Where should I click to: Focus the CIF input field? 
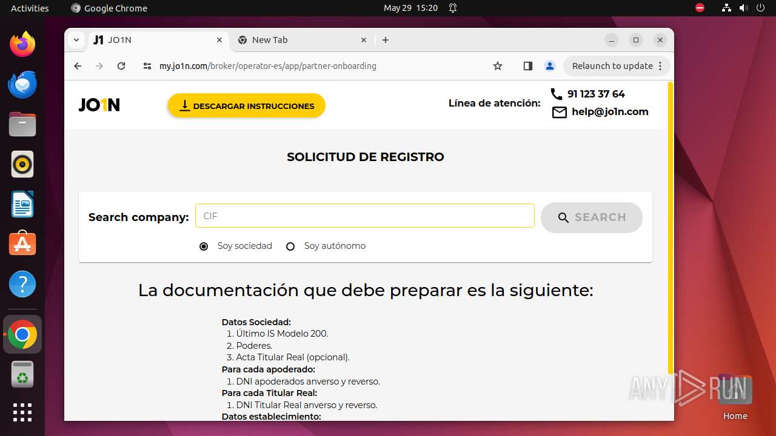365,216
